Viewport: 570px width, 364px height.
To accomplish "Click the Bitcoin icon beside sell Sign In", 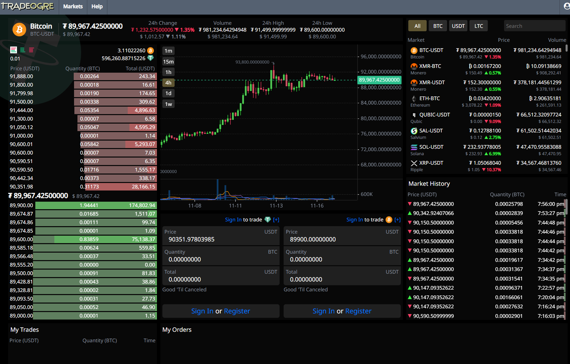I will pyautogui.click(x=389, y=220).
